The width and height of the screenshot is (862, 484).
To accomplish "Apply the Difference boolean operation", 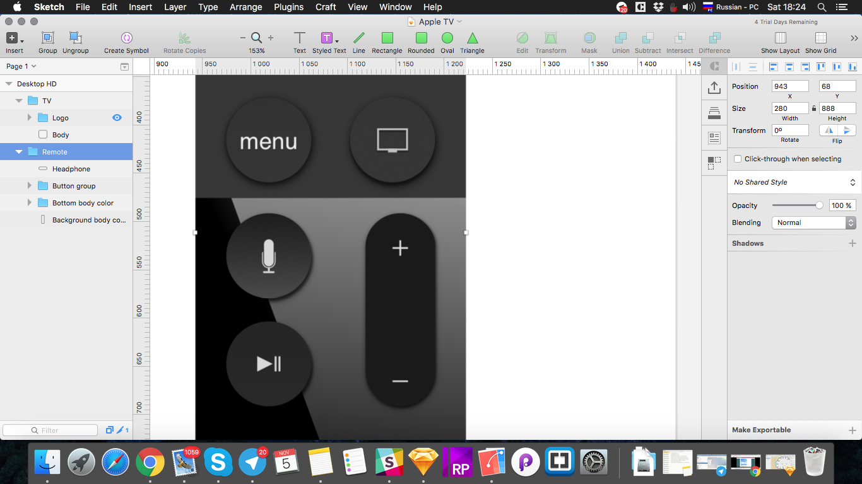I will click(714, 38).
